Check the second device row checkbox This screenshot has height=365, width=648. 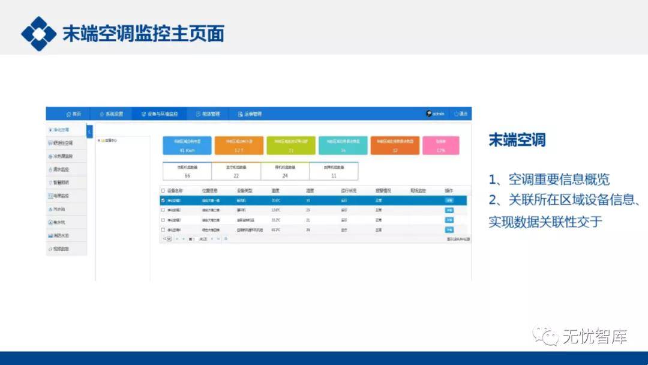(163, 210)
